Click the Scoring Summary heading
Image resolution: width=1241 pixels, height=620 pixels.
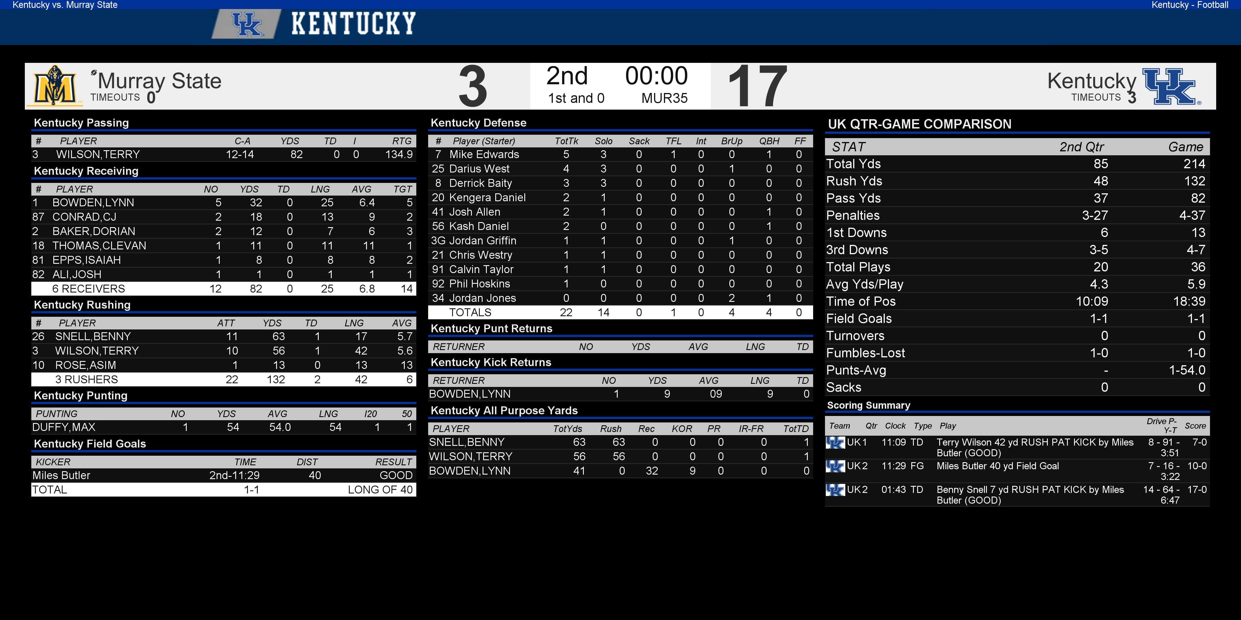869,405
